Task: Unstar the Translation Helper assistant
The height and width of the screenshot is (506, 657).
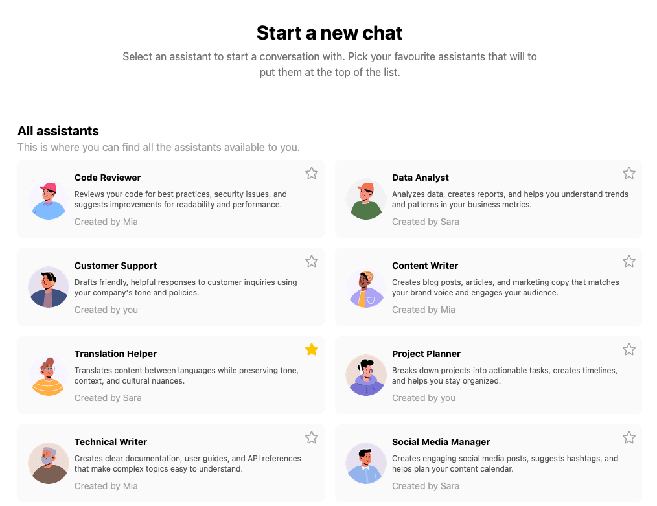Action: (312, 349)
